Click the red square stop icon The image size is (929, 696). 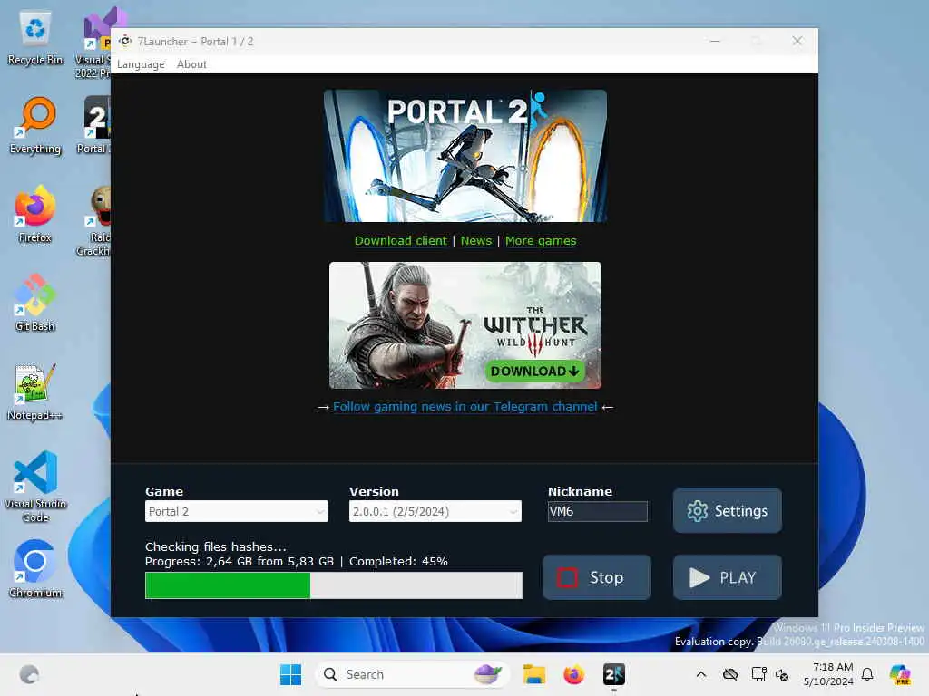(567, 577)
